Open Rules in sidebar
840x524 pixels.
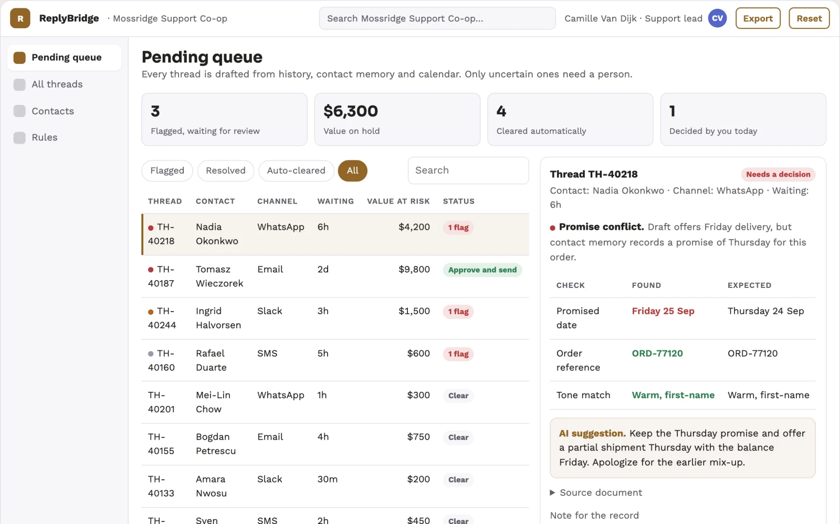64,137
